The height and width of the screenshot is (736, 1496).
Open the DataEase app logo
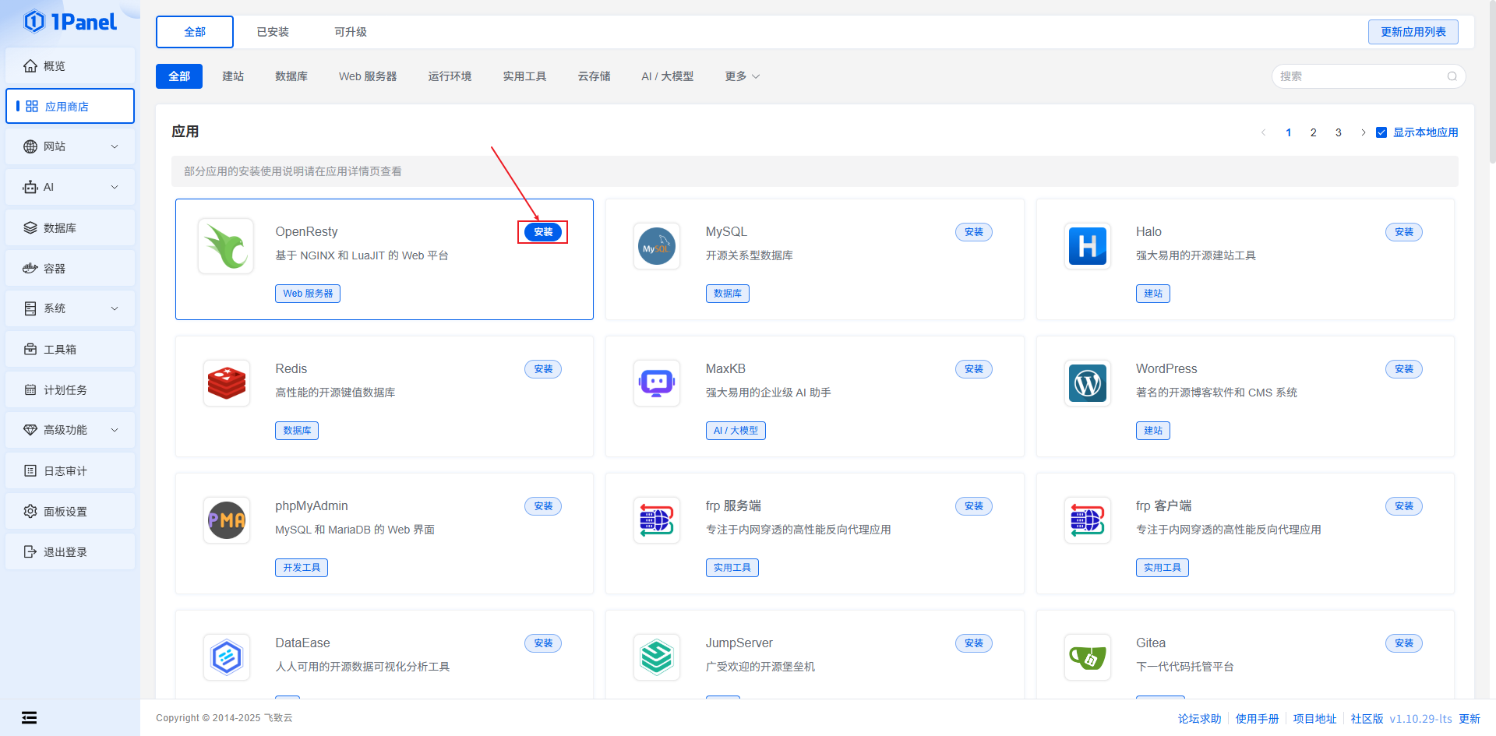point(227,657)
